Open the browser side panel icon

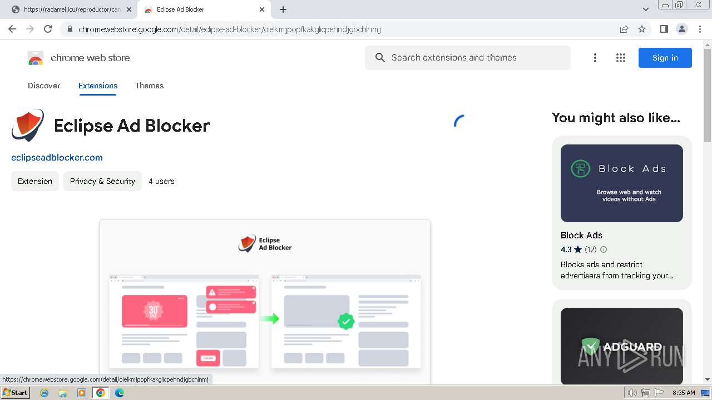coord(664,29)
